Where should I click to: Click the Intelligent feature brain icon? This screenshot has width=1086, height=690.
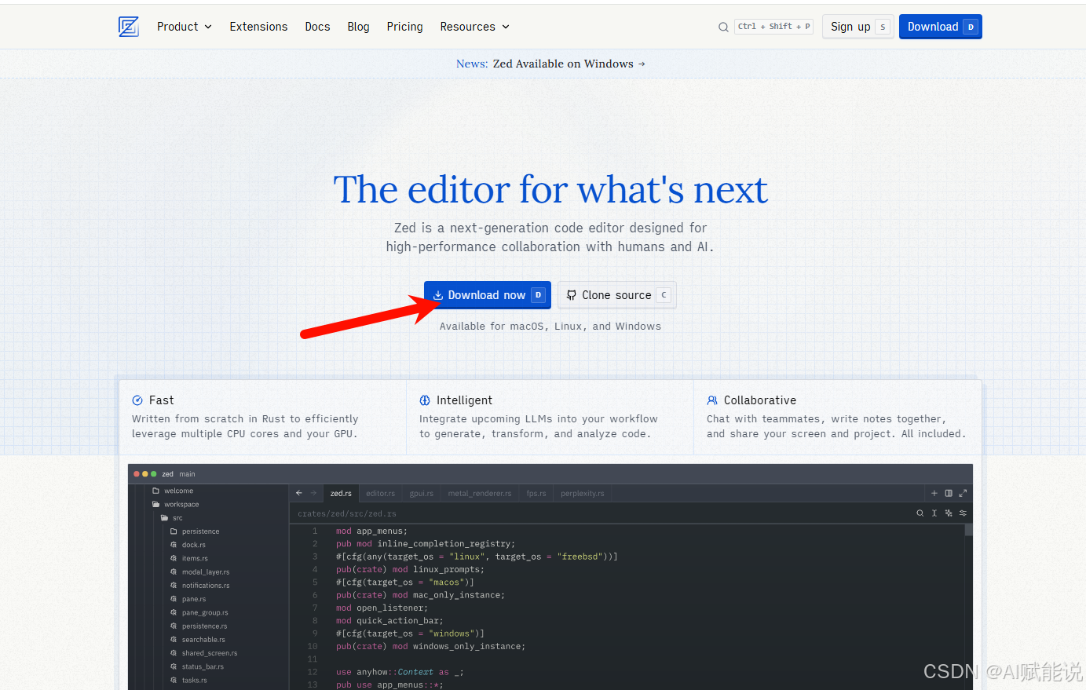[x=425, y=400]
